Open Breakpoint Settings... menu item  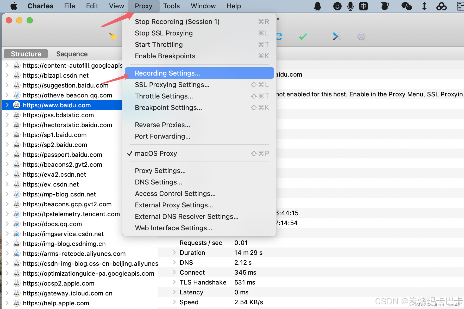coord(199,108)
